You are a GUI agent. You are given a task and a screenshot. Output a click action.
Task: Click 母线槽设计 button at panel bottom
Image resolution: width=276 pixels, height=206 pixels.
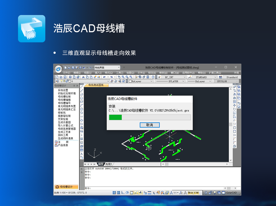pyautogui.click(x=66, y=187)
